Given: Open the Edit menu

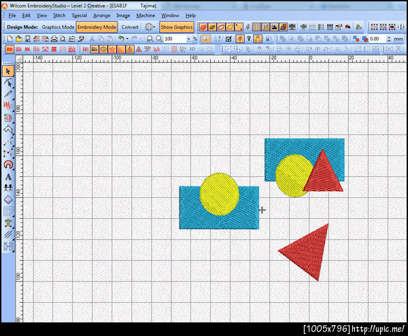Looking at the screenshot, I should coord(26,16).
